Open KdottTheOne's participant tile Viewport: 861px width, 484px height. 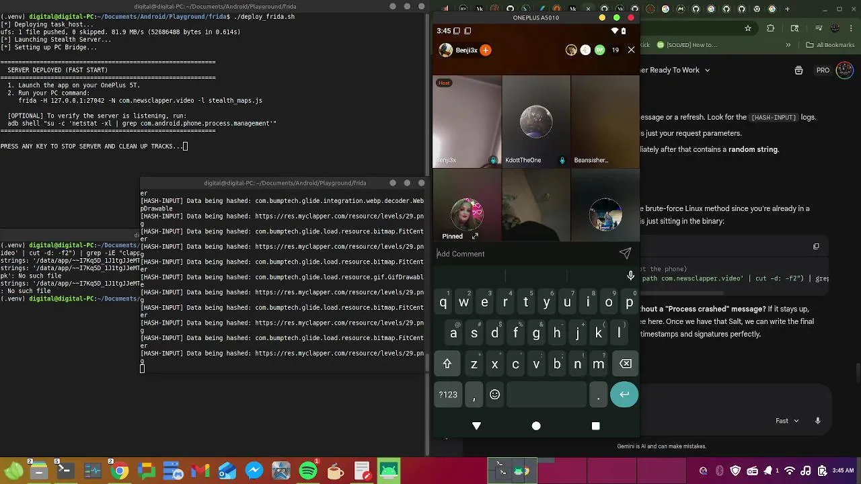536,122
